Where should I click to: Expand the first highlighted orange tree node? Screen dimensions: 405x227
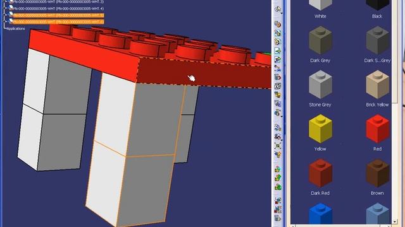(x=4, y=15)
